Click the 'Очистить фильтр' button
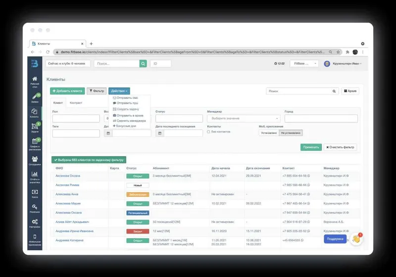The height and width of the screenshot is (277, 396). pyautogui.click(x=340, y=147)
